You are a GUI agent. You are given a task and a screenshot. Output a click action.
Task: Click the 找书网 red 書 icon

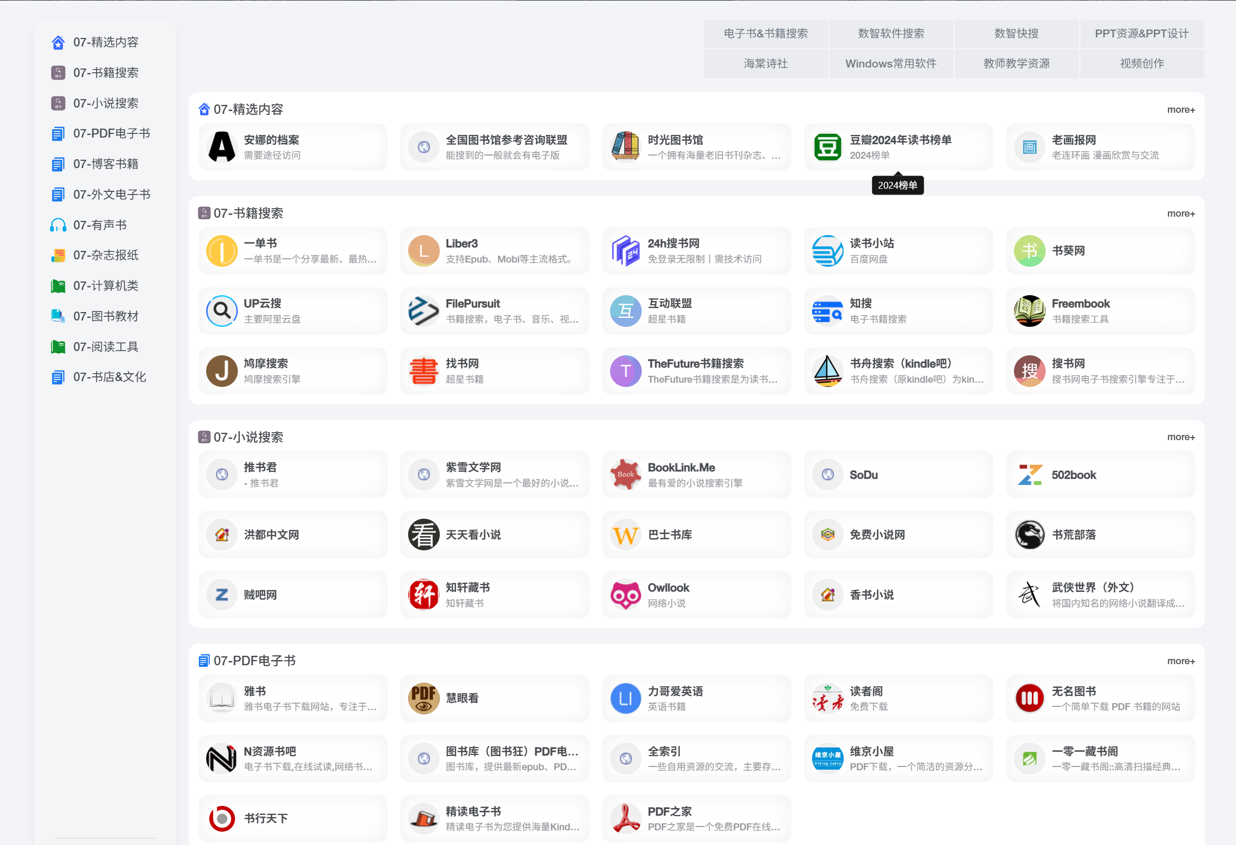(424, 371)
